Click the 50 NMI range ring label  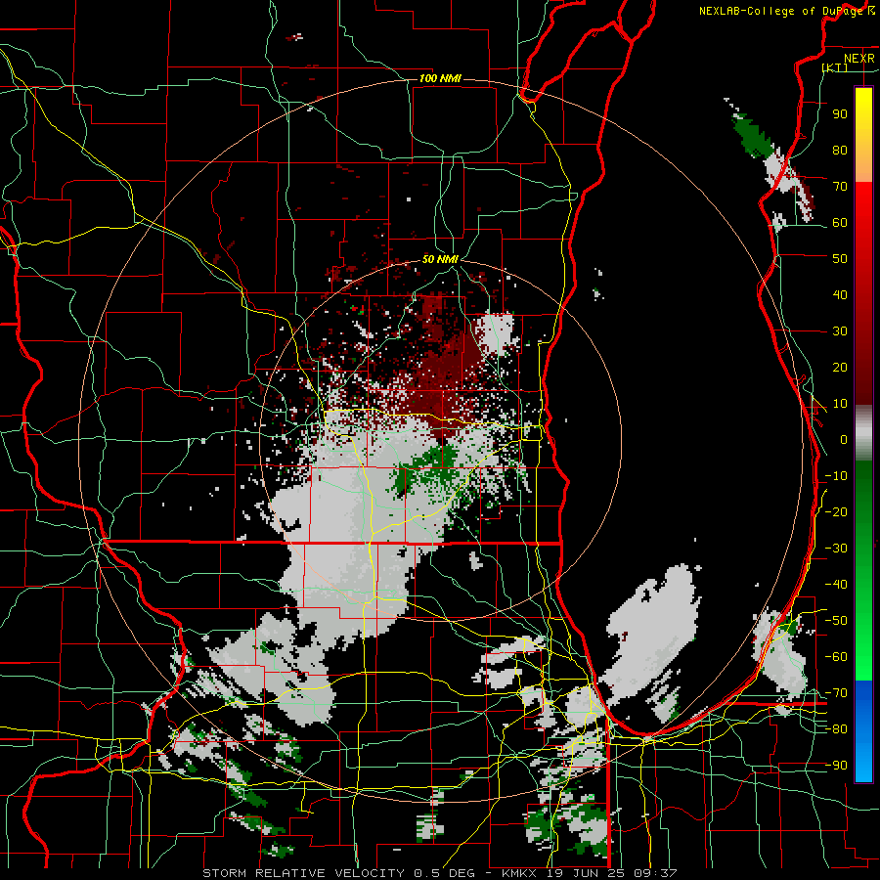tap(440, 259)
